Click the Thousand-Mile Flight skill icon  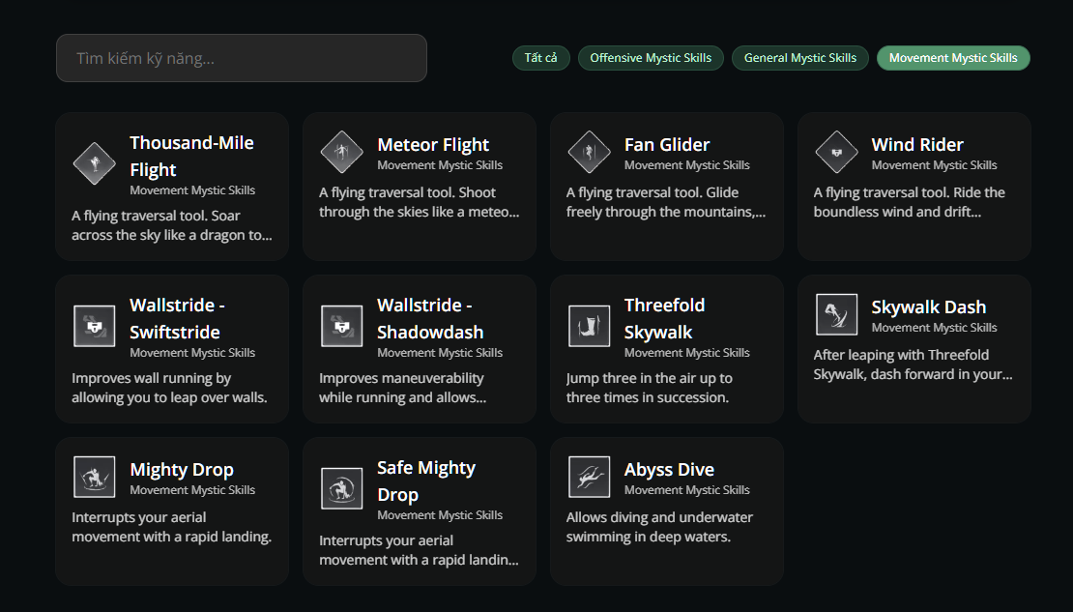(x=95, y=163)
